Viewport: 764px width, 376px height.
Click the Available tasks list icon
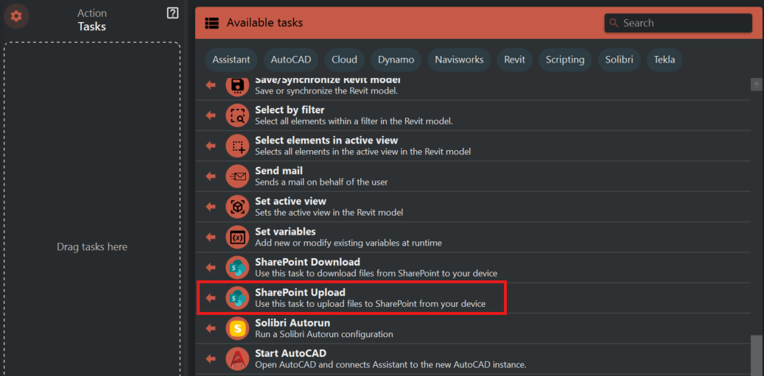[x=211, y=23]
